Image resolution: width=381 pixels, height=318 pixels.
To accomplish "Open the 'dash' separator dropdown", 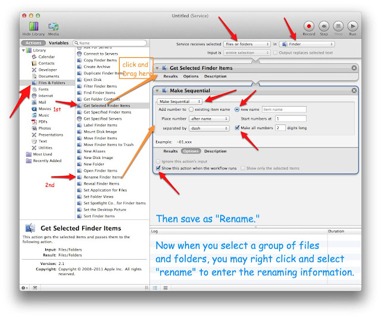I will point(209,128).
